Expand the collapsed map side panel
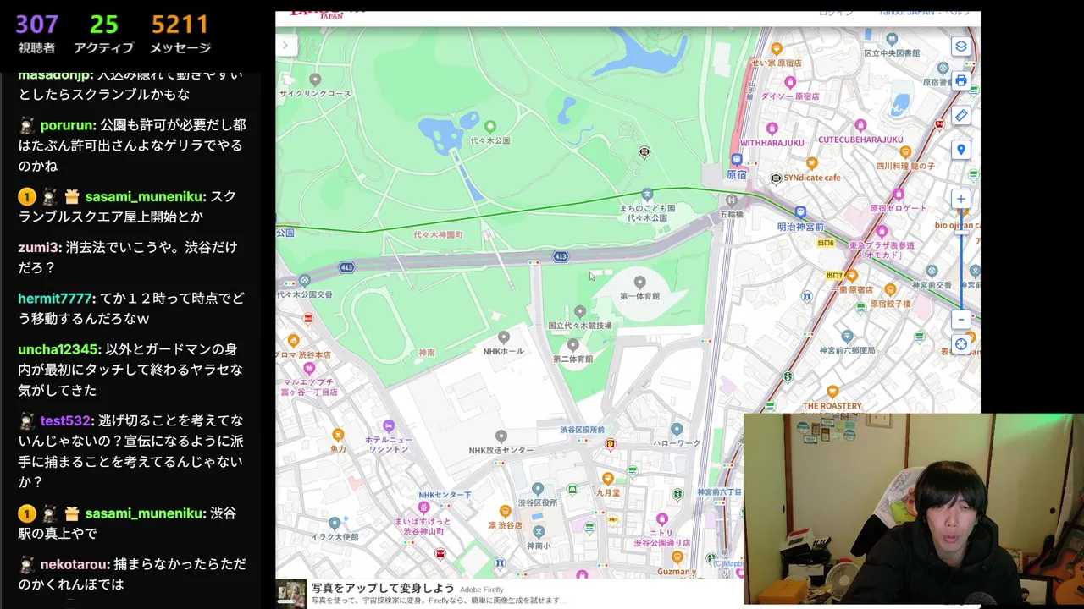The height and width of the screenshot is (609, 1084). pos(286,45)
